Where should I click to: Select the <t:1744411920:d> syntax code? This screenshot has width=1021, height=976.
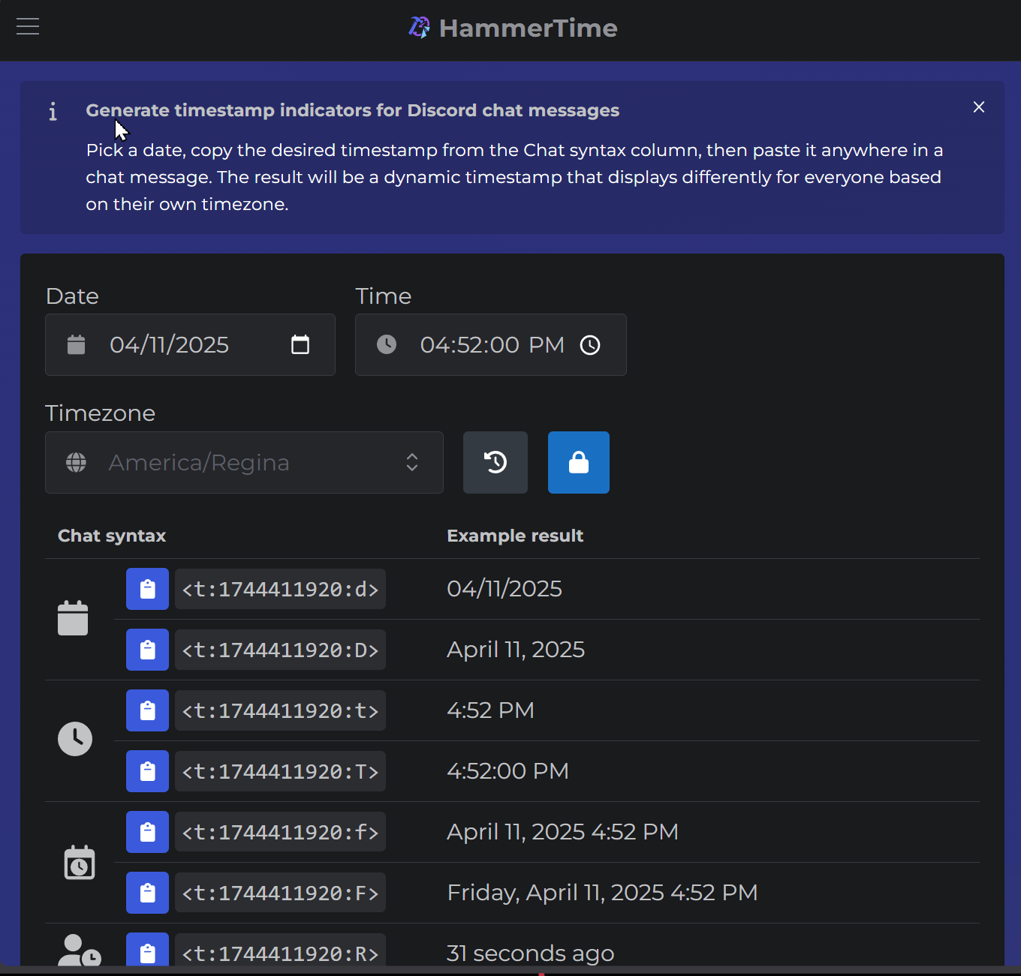point(280,589)
